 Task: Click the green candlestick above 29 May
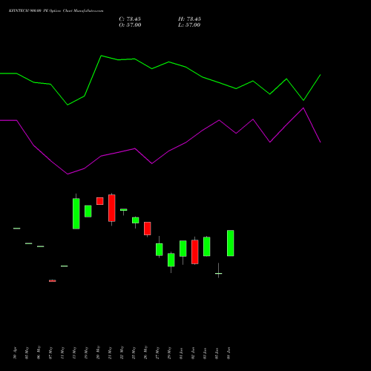[171, 260]
